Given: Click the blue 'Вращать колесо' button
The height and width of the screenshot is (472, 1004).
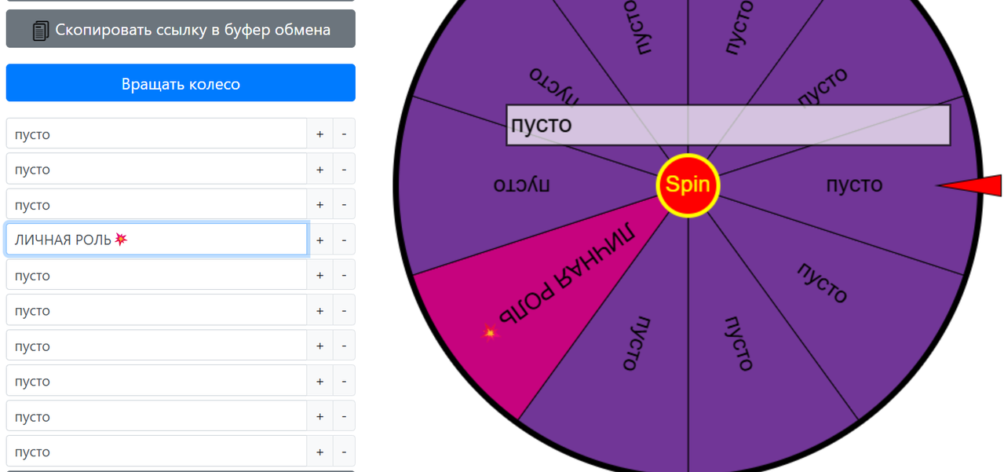Looking at the screenshot, I should pos(181,83).
